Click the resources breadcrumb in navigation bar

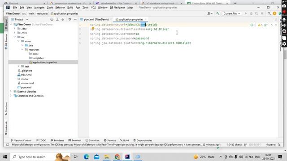[42, 13]
